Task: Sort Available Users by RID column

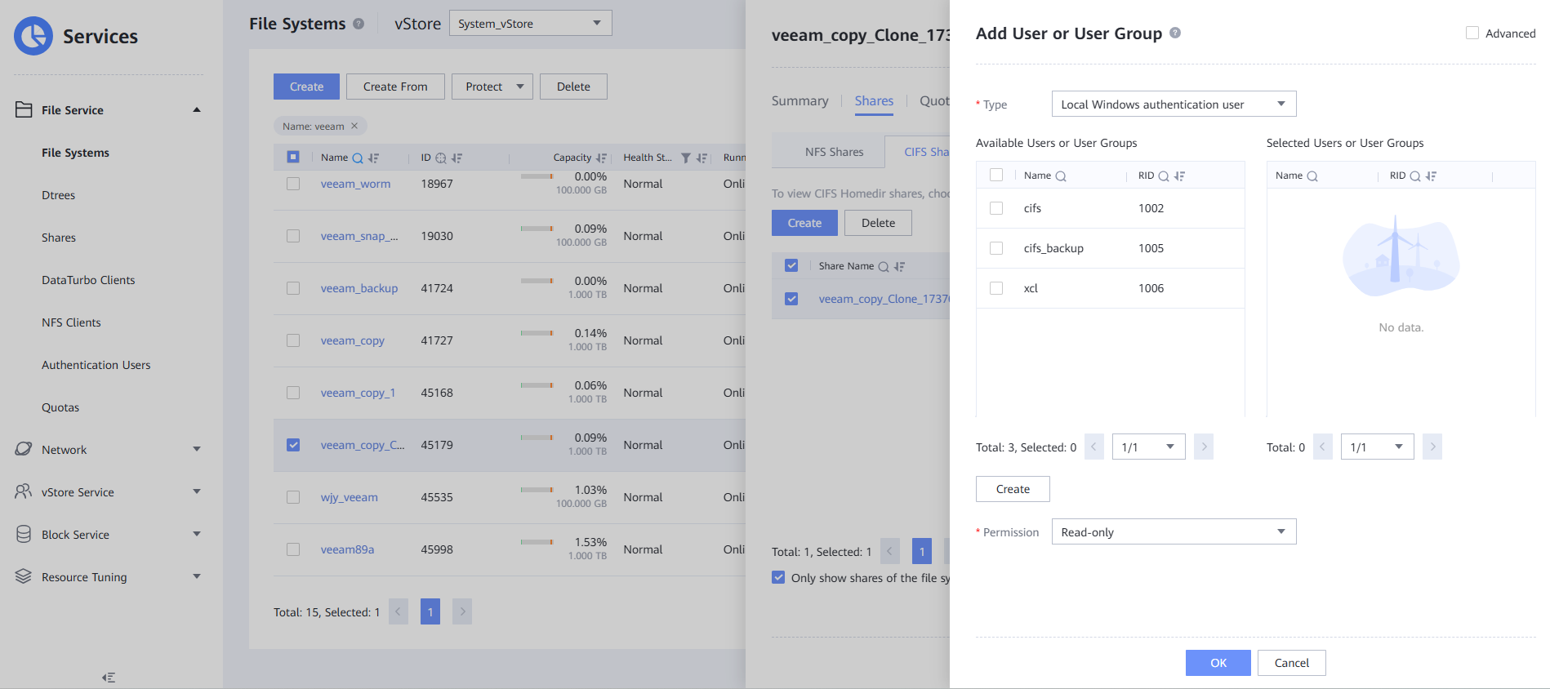Action: tap(1179, 176)
